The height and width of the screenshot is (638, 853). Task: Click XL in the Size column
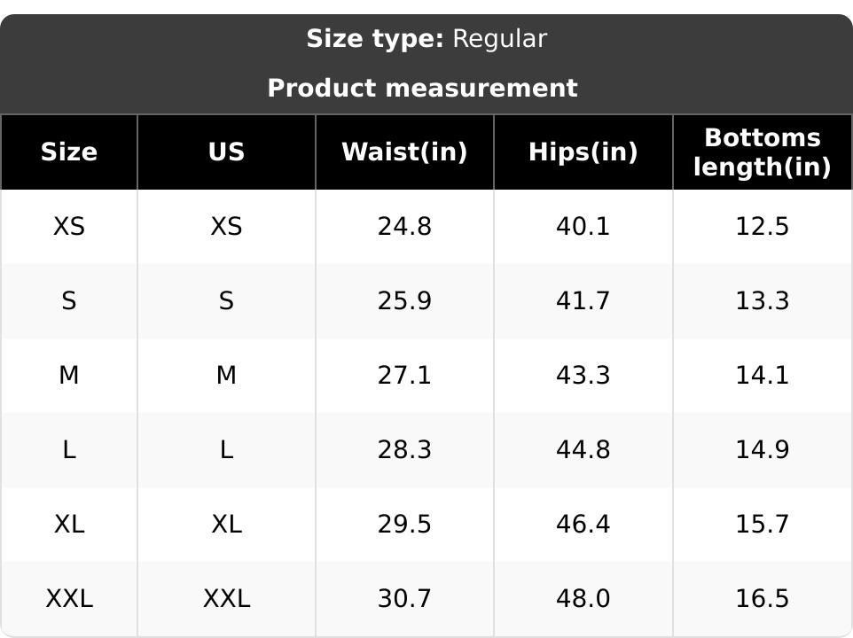[x=69, y=525]
